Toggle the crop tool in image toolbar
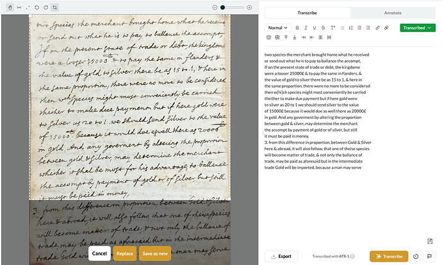442x265 pixels. tap(55, 7)
